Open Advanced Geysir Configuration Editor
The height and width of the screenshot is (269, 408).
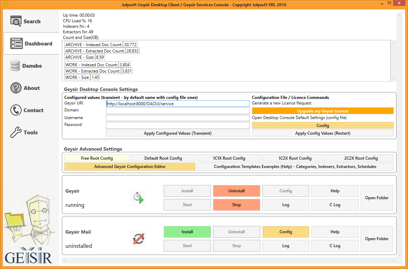(130, 167)
